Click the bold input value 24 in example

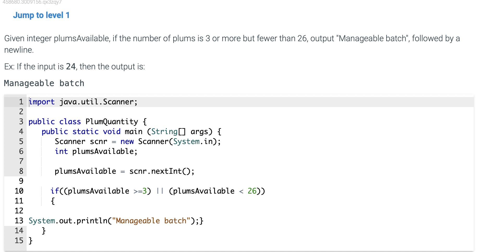70,67
